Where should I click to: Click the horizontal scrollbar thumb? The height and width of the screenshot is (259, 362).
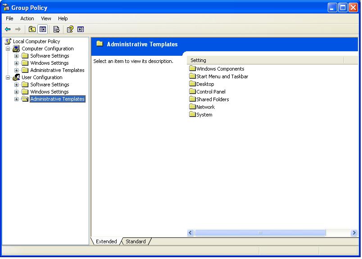coord(260,233)
